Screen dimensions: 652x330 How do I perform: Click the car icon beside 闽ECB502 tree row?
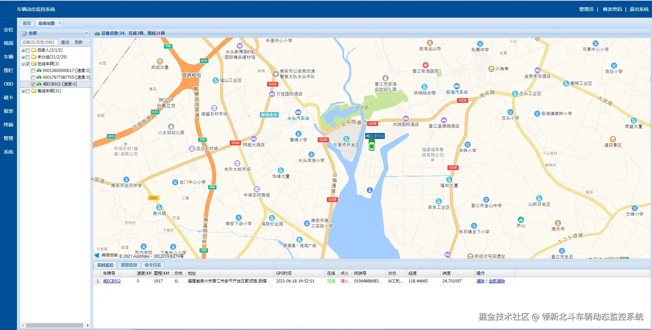coord(39,84)
